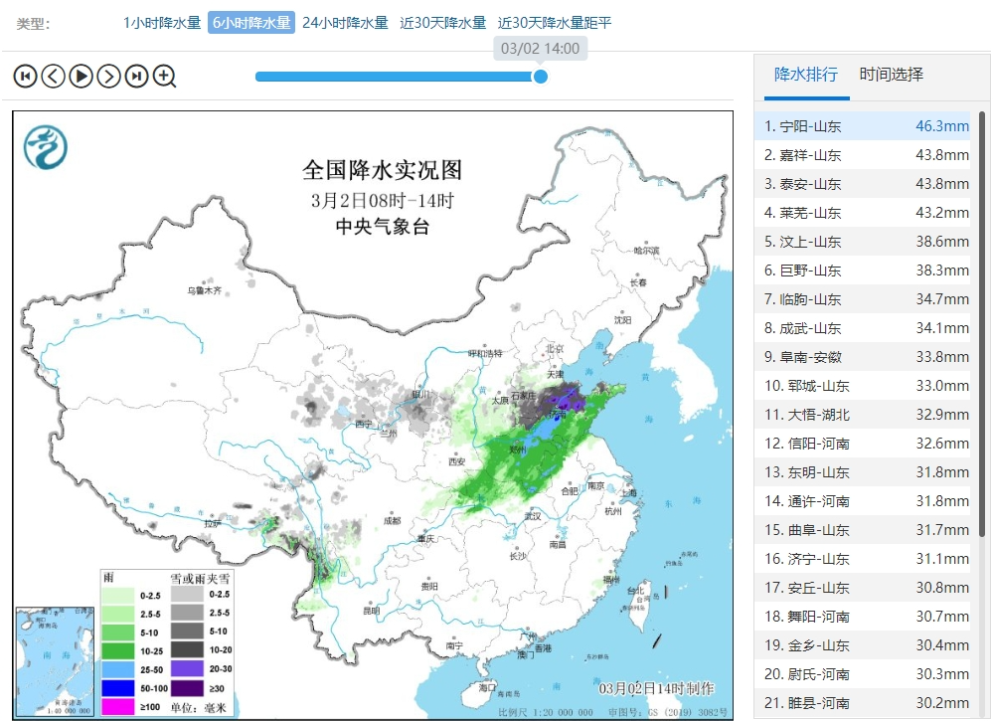Select the 阜南-安徽 ranking row
Viewport: 993px width, 721px height.
pyautogui.click(x=867, y=357)
